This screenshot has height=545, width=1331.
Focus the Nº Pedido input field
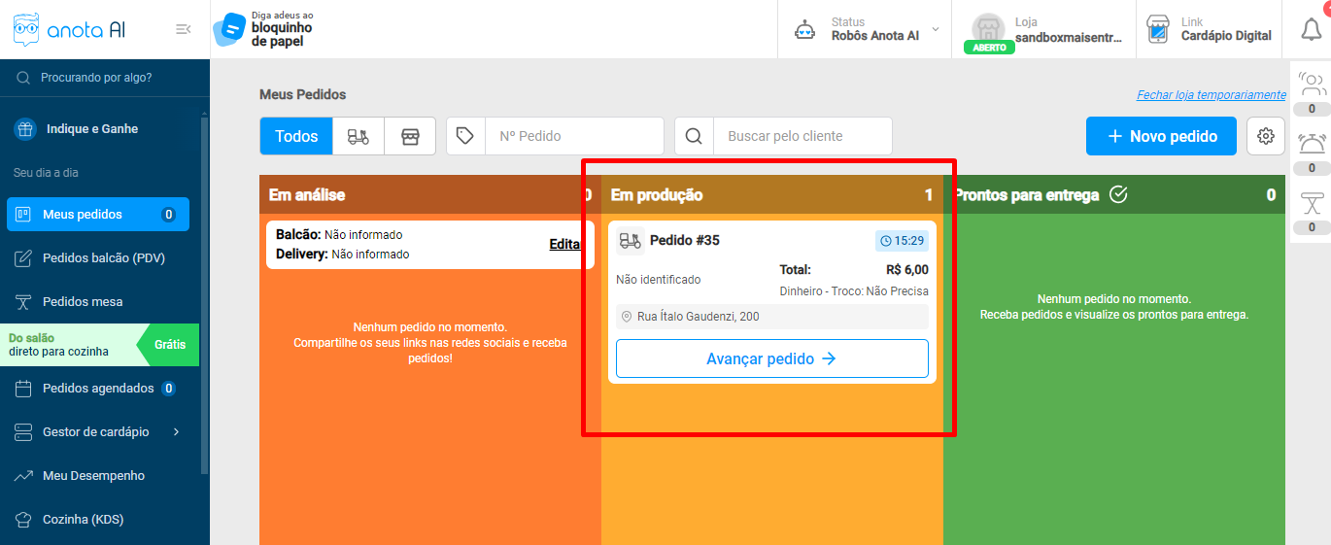[x=574, y=136]
